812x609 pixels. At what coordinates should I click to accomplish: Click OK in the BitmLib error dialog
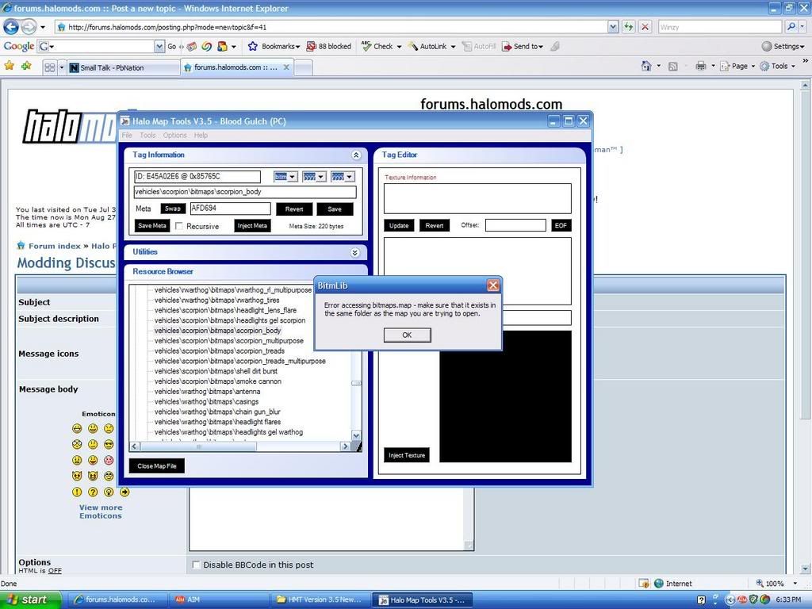[x=407, y=335]
